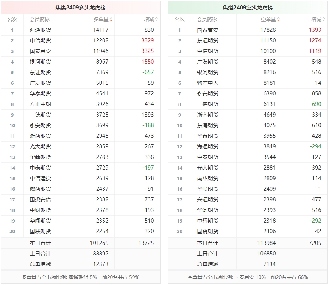Select 东海期货 row name
Screen dimensions: 329x285
207,125
